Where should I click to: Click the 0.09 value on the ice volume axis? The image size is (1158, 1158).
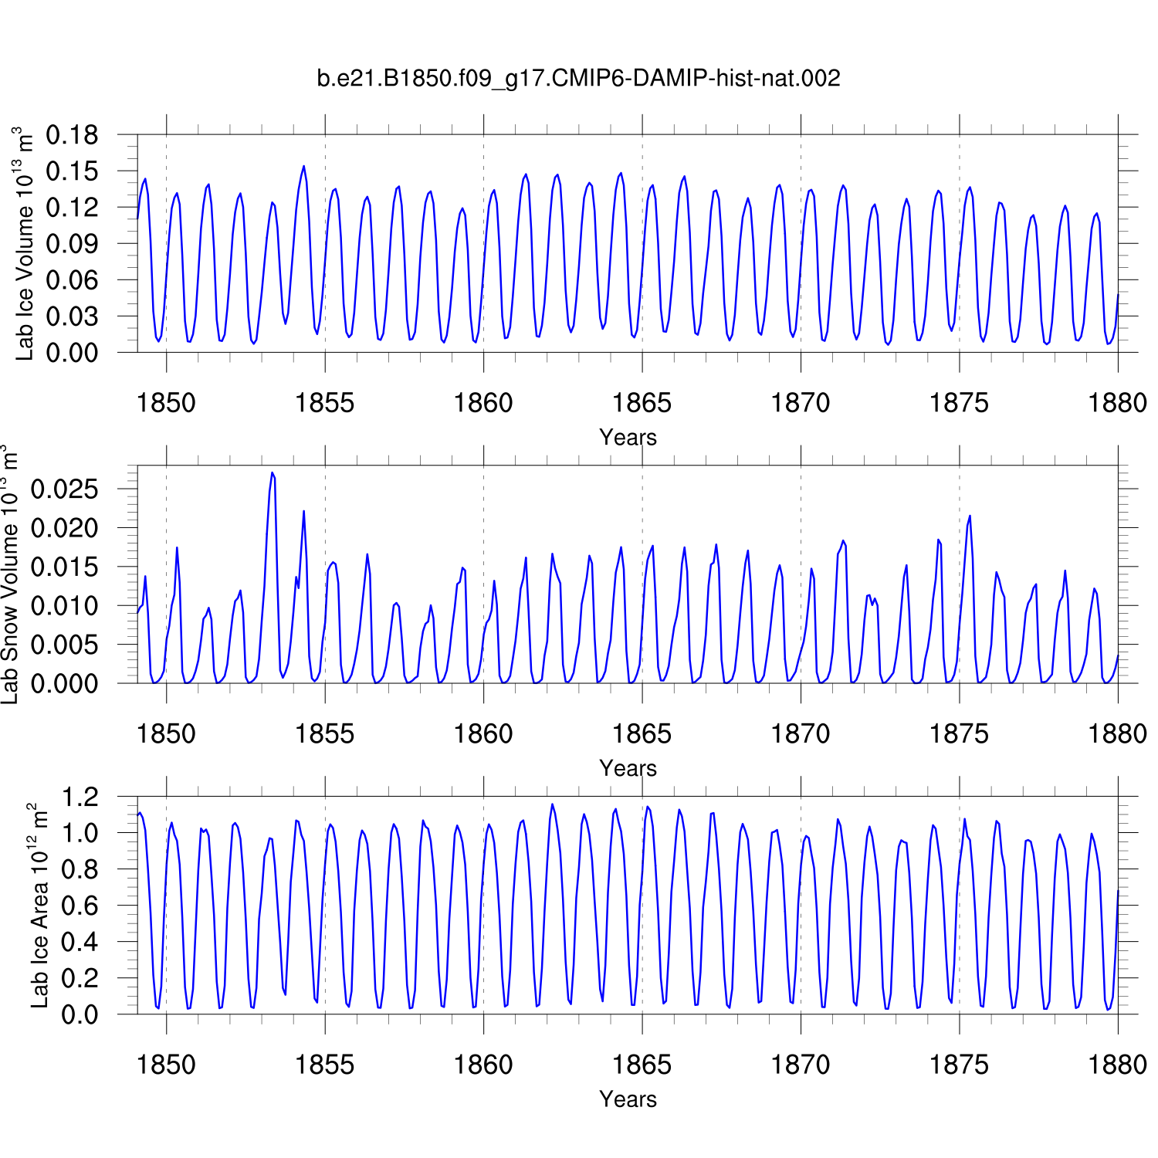pos(73,244)
